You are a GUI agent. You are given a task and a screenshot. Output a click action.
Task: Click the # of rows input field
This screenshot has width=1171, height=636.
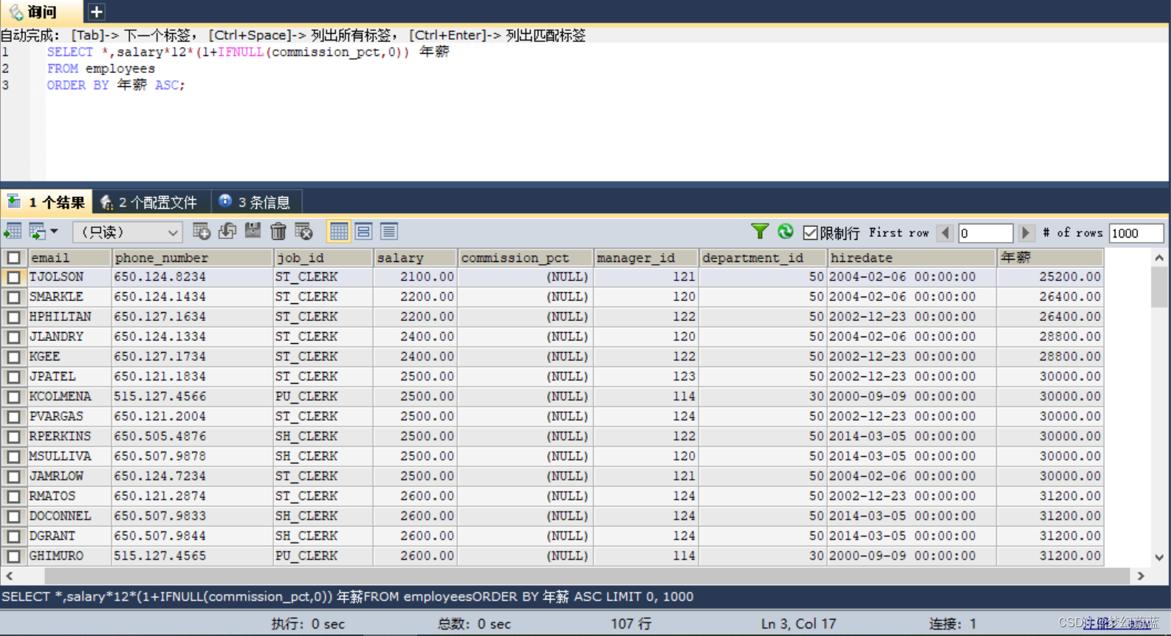(1137, 233)
